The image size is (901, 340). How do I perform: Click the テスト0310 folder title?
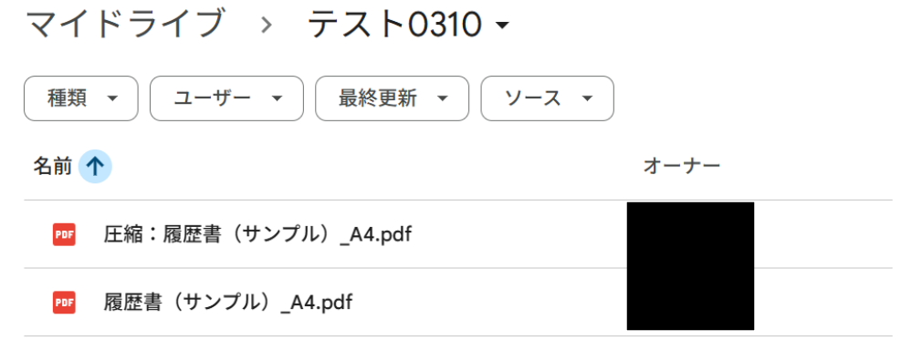click(394, 26)
